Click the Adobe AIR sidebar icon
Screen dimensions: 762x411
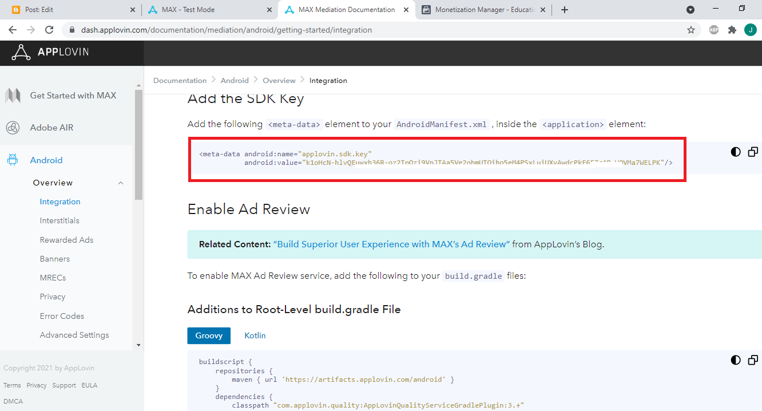coord(13,128)
